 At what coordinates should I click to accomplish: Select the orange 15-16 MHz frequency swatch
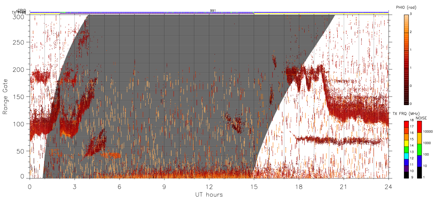[406, 137]
